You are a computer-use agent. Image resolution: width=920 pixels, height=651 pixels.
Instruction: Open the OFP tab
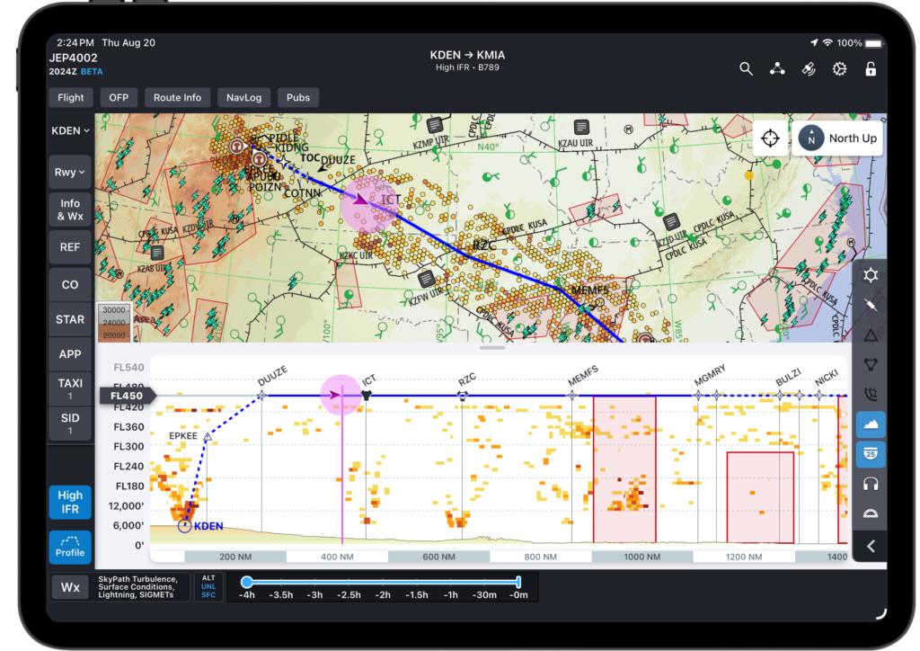click(x=119, y=97)
